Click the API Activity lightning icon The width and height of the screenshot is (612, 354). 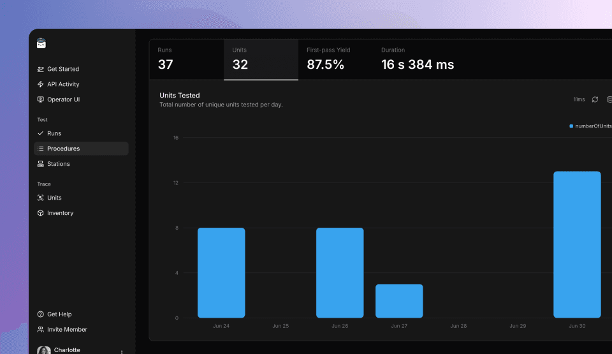[x=41, y=84]
